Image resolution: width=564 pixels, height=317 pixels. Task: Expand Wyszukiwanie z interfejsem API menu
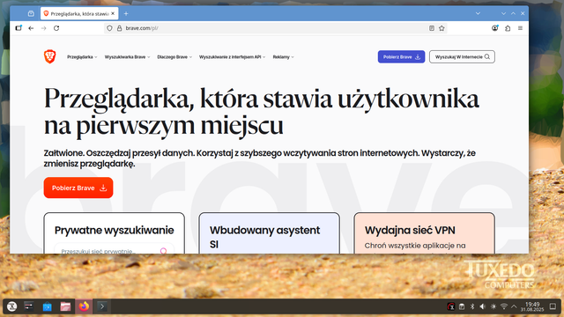coord(232,56)
